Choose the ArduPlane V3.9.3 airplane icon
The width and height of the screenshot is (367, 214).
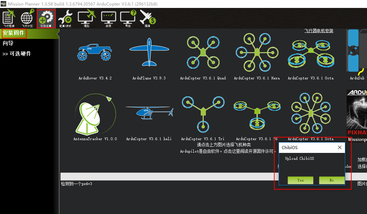149,52
